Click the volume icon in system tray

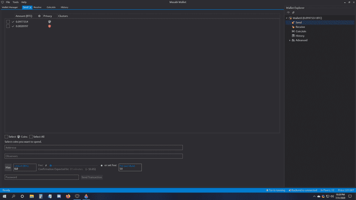[x=332, y=196]
